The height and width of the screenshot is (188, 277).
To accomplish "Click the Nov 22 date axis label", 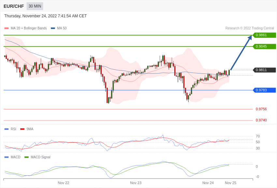I will (64, 183).
